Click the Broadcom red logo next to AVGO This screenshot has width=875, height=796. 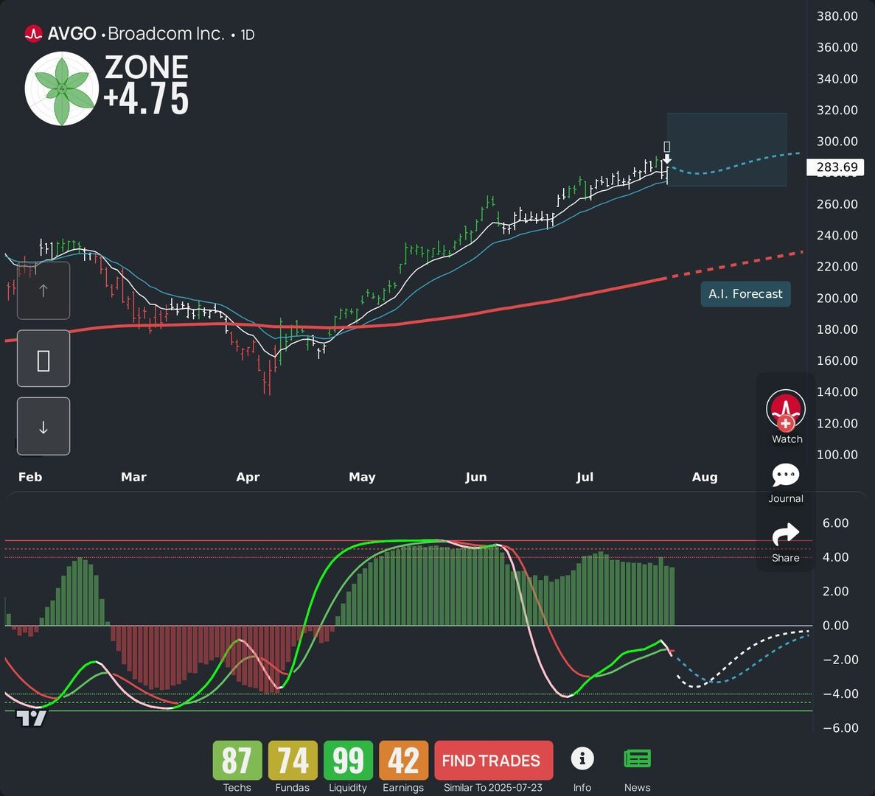(33, 34)
